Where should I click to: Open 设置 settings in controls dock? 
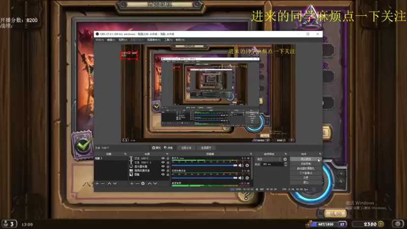tap(306, 178)
